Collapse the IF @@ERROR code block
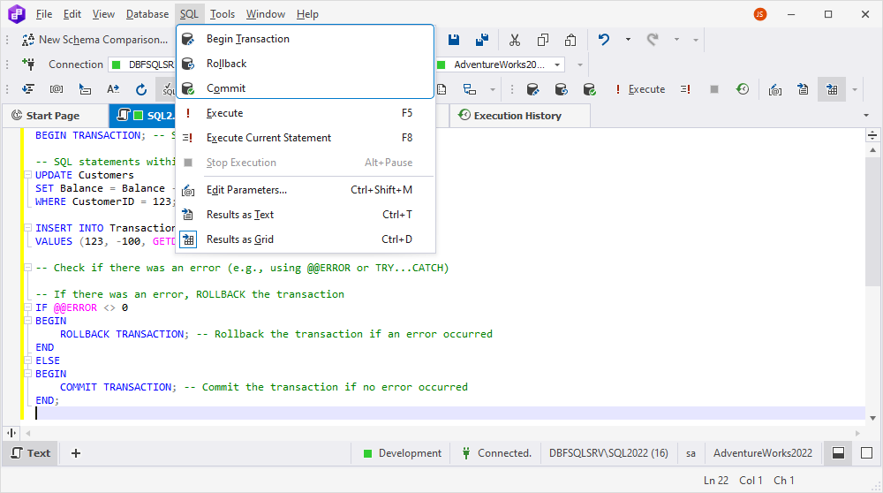This screenshot has width=883, height=493. point(27,307)
